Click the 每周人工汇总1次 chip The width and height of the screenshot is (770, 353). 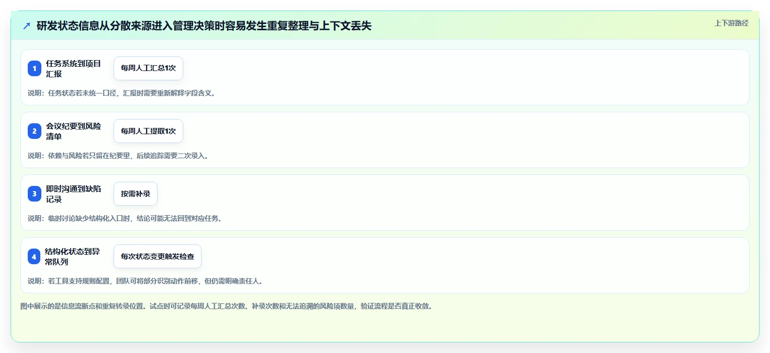148,68
